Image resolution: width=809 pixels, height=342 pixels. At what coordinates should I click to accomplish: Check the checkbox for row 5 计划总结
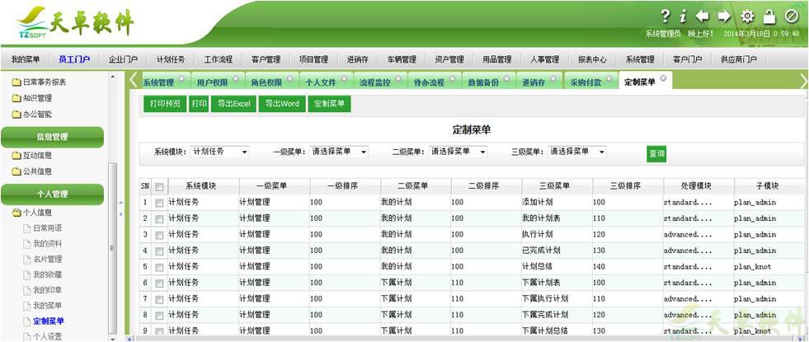coord(159,267)
